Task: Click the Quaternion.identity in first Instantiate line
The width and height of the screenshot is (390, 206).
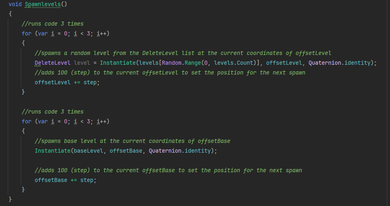Action: point(339,63)
